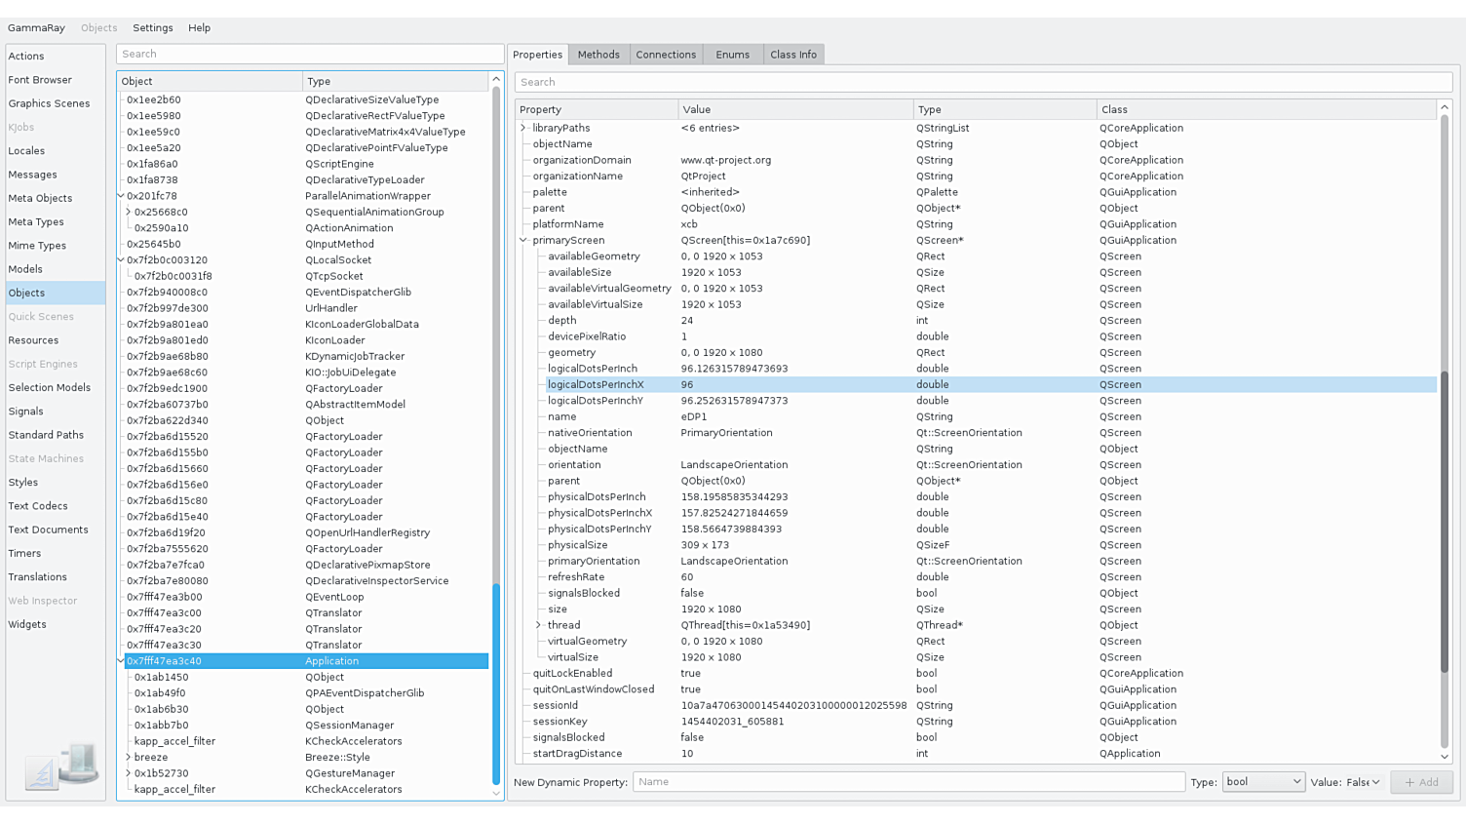Viewport: 1466px width, 825px height.
Task: Select Font Browser in the sidebar
Action: [x=40, y=80]
